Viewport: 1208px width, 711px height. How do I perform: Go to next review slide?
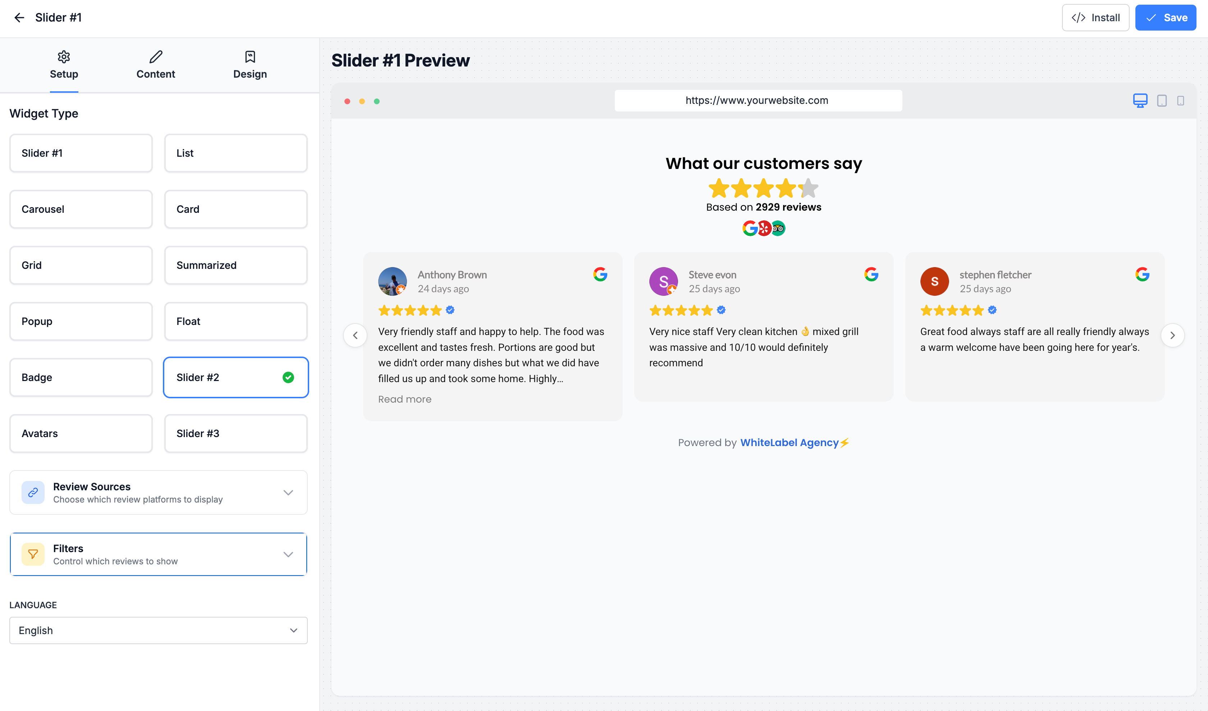[x=1172, y=335]
